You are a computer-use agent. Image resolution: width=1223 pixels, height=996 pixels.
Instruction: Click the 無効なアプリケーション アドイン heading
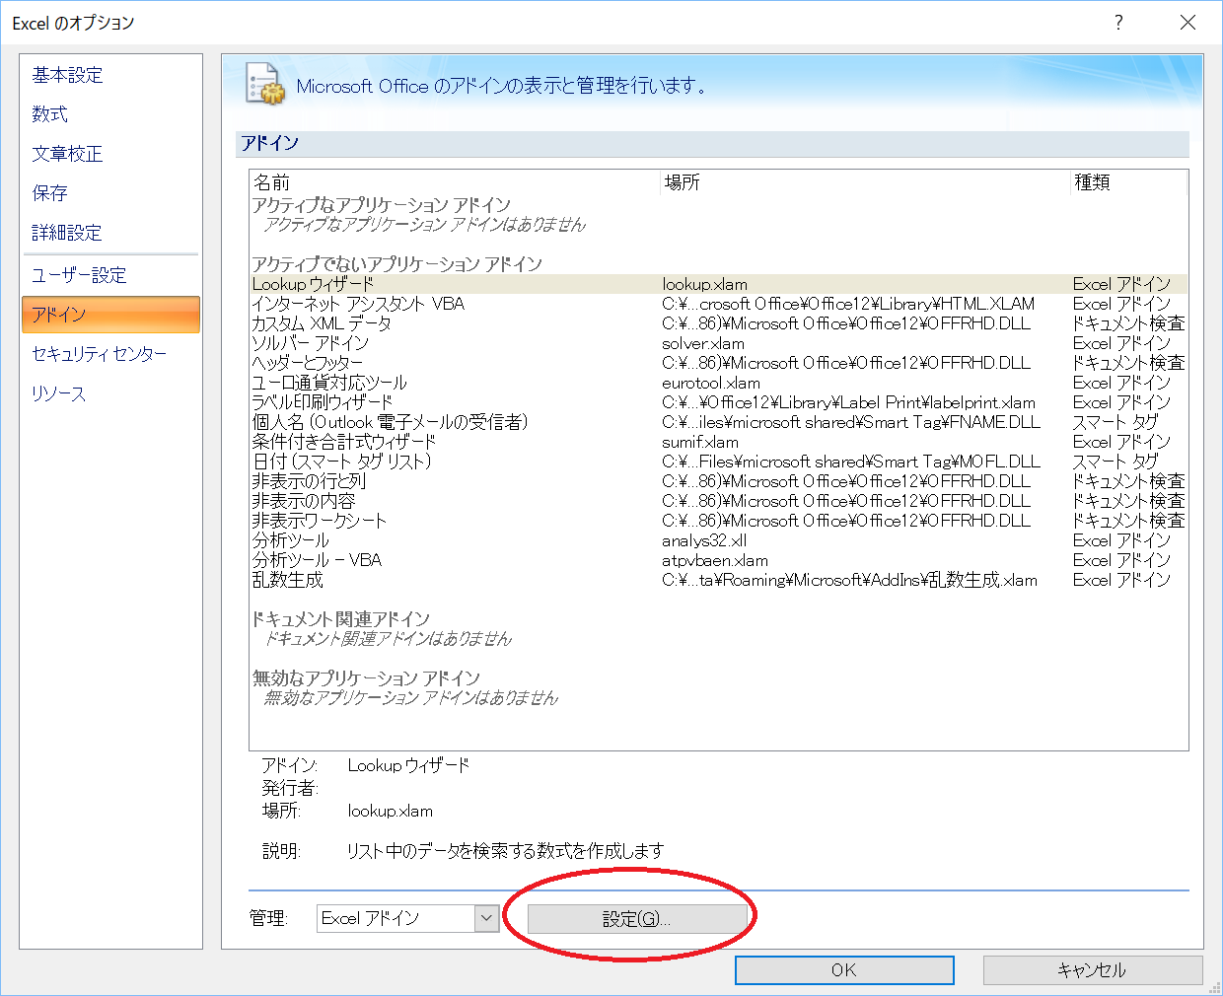point(366,678)
